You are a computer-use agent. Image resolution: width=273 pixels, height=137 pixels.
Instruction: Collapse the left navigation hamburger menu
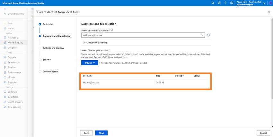point(5,9)
